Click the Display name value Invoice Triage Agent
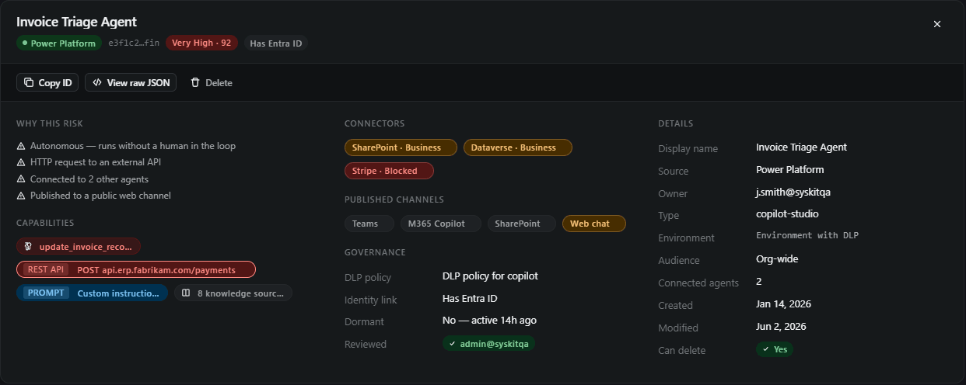This screenshot has height=385, width=966. (x=801, y=147)
